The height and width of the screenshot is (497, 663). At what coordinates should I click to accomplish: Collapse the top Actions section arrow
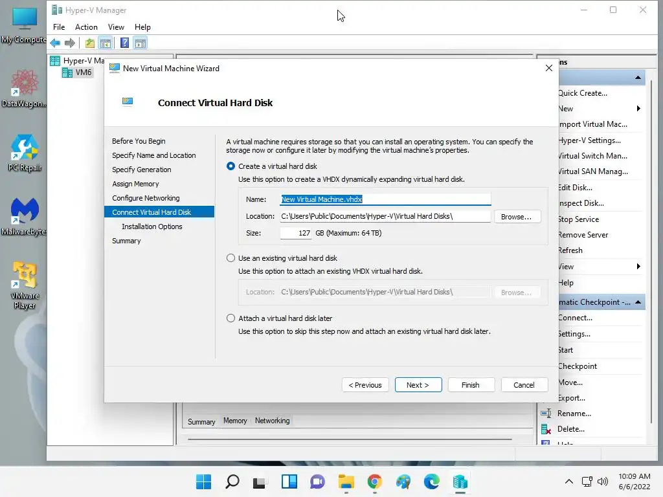(x=638, y=78)
